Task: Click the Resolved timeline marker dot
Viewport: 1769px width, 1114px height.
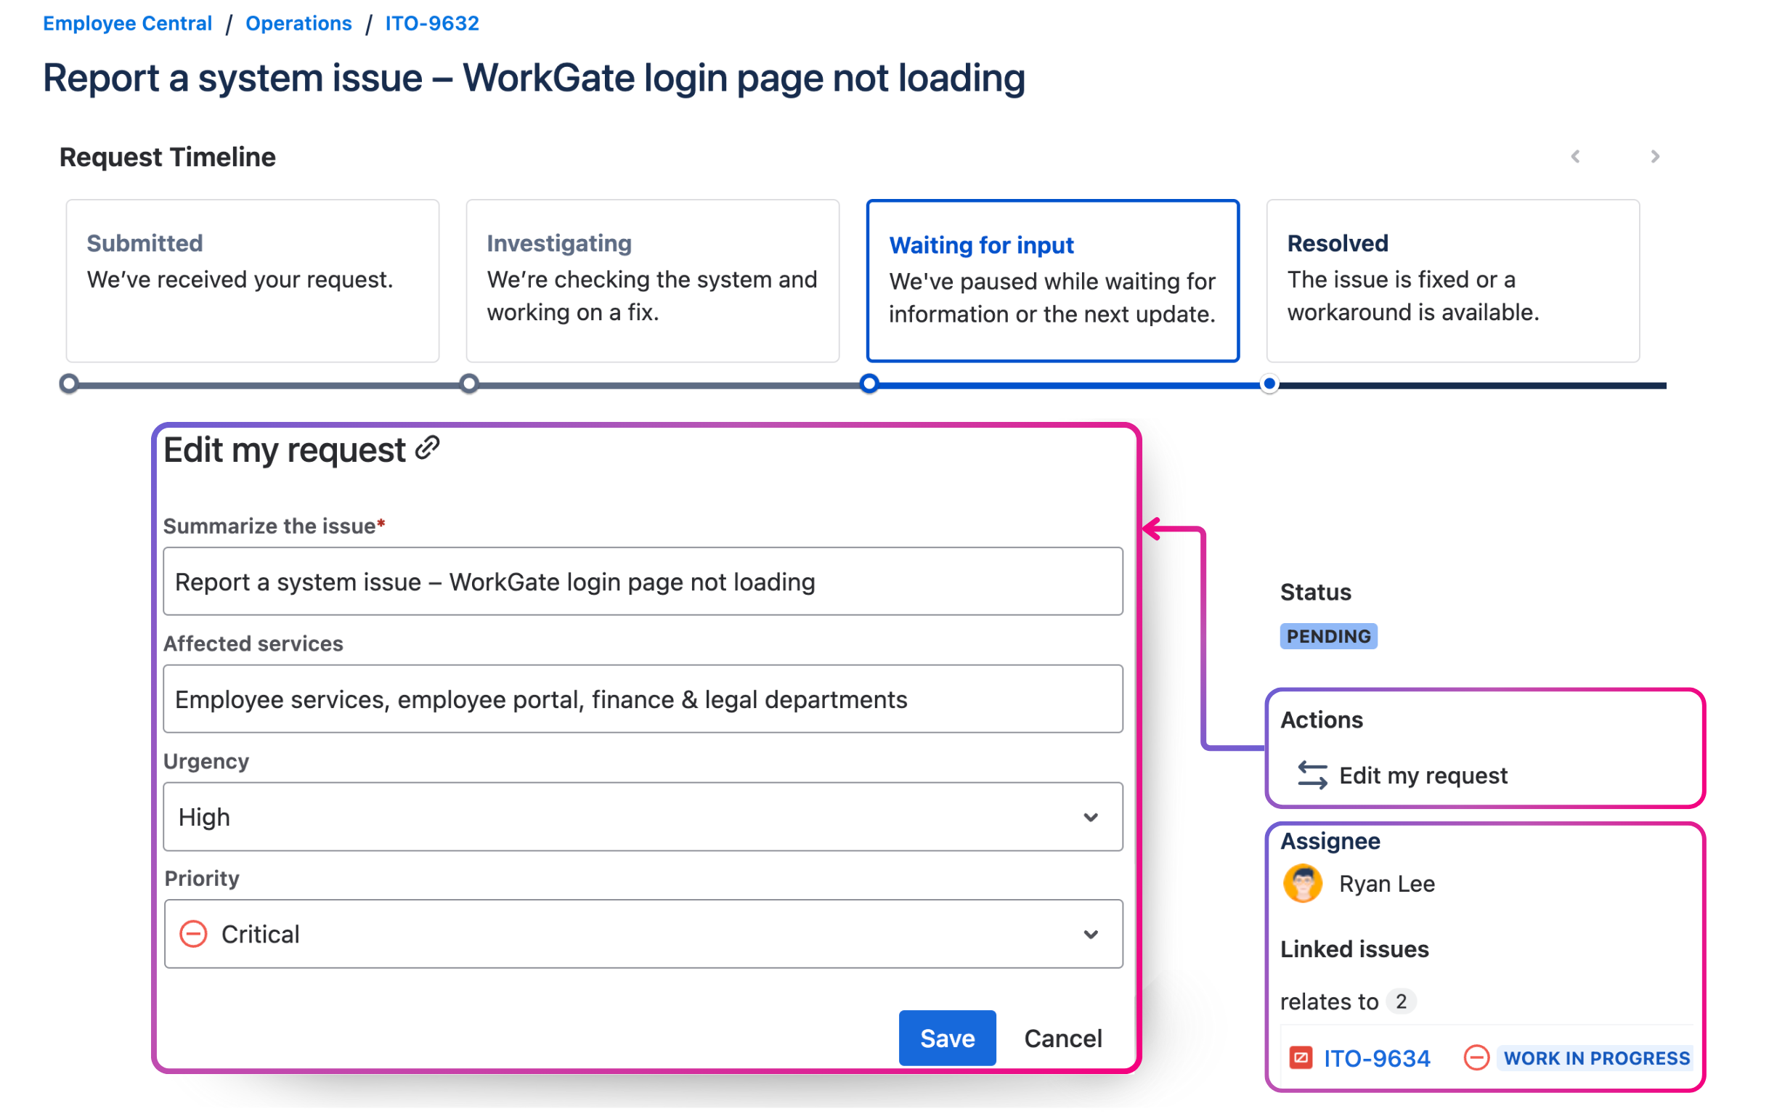Action: (x=1269, y=383)
